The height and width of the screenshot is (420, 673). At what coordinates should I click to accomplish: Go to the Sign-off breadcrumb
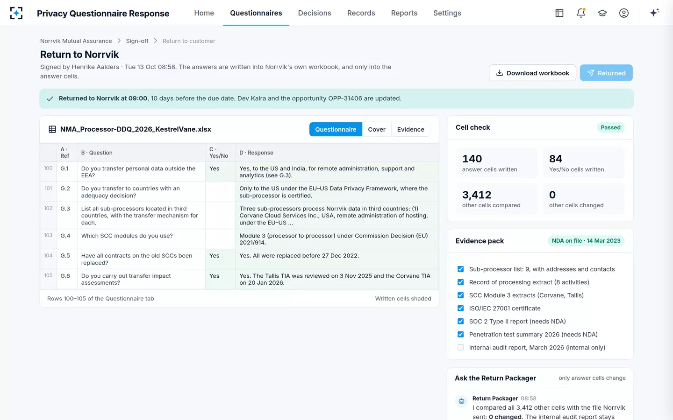137,41
